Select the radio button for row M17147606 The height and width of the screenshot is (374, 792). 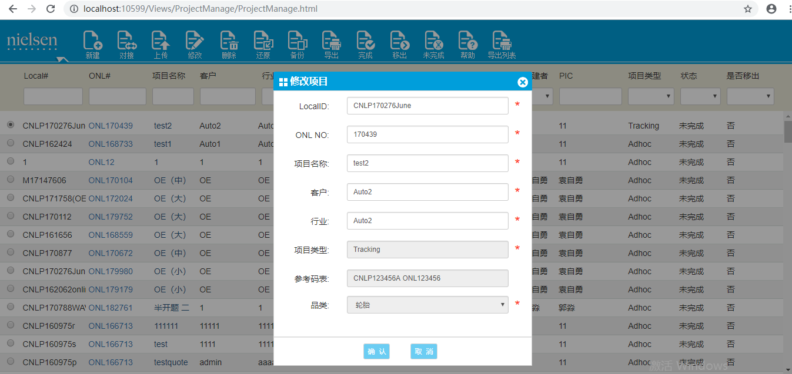point(11,180)
